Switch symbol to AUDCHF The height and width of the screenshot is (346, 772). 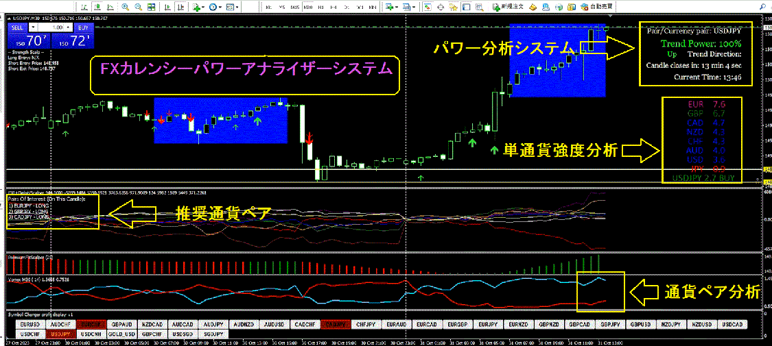60,324
